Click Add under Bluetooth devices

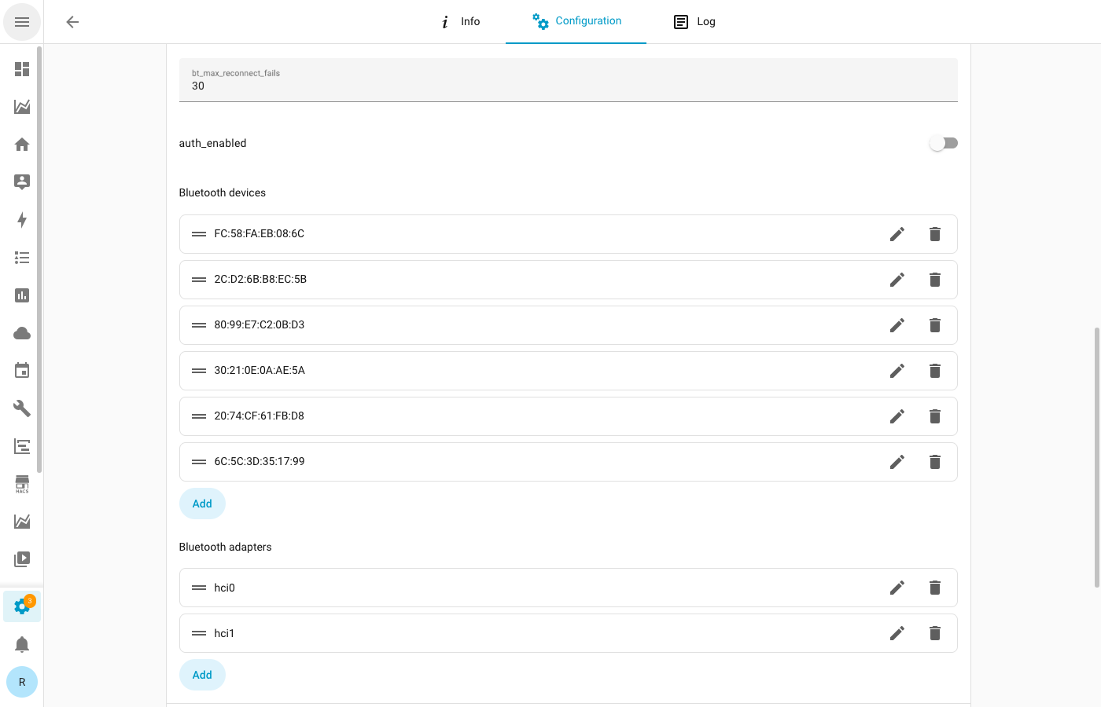tap(202, 504)
